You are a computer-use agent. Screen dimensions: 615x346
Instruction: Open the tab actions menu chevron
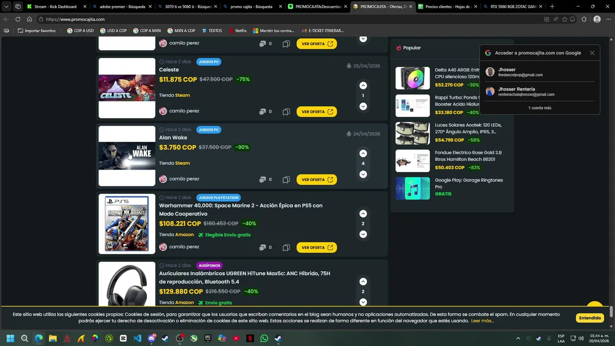click(x=6, y=7)
